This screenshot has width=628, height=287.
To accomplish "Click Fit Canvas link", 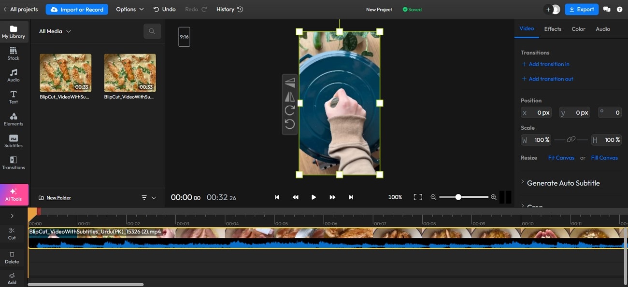I will [x=561, y=158].
